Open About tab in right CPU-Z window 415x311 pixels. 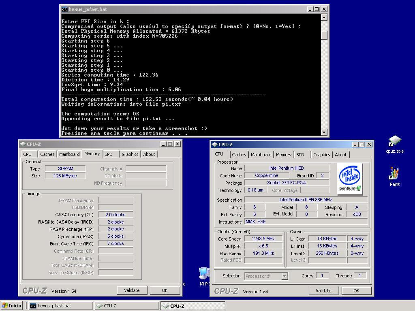pyautogui.click(x=340, y=155)
